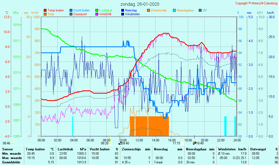Click the sunrise icon next to 08:28
279x165 pixels.
coord(110,143)
